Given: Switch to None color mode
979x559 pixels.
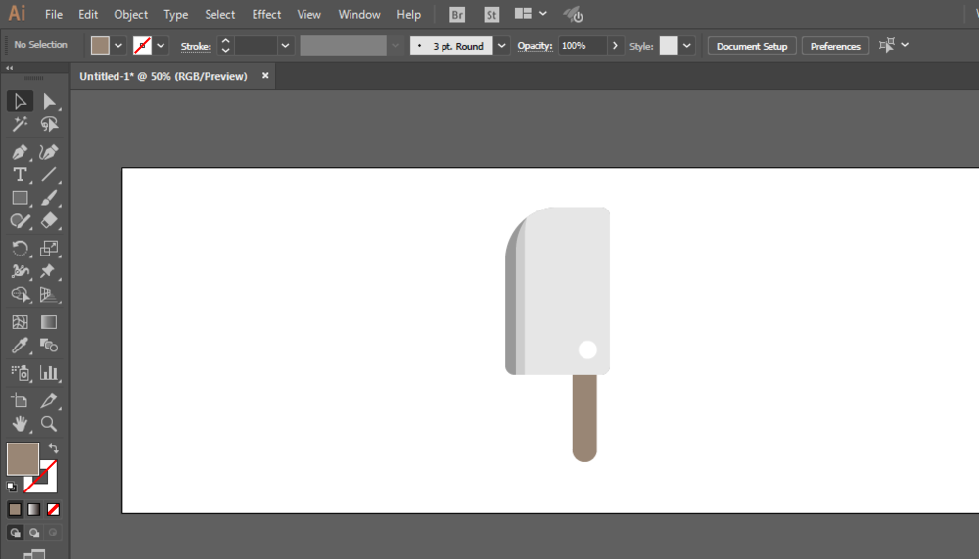Looking at the screenshot, I should click(x=53, y=510).
